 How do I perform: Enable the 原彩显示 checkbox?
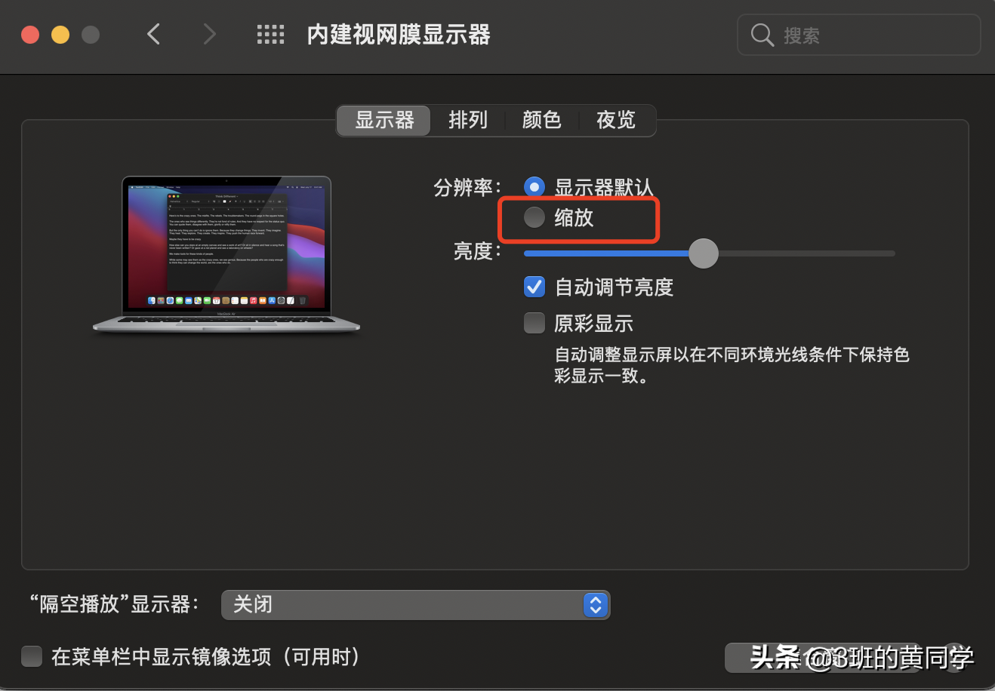(534, 324)
